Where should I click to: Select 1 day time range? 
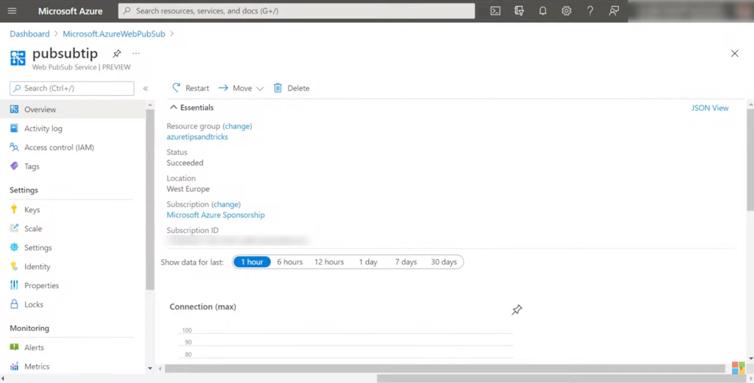tap(368, 262)
